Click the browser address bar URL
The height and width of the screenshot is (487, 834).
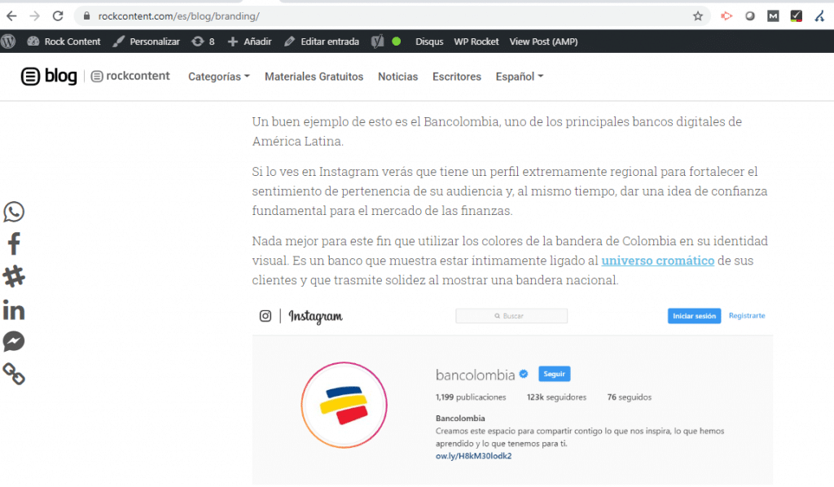(178, 16)
